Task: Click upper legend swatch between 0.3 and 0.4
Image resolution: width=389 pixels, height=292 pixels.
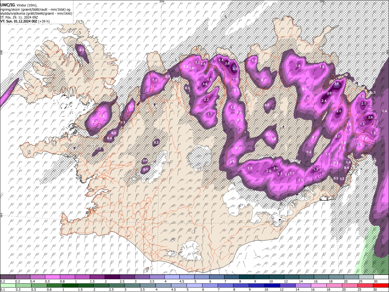Action: 22,277
